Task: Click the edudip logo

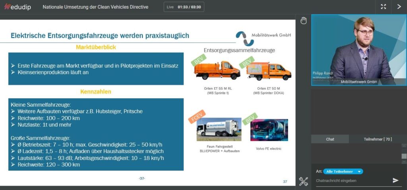Action: pyautogui.click(x=17, y=7)
